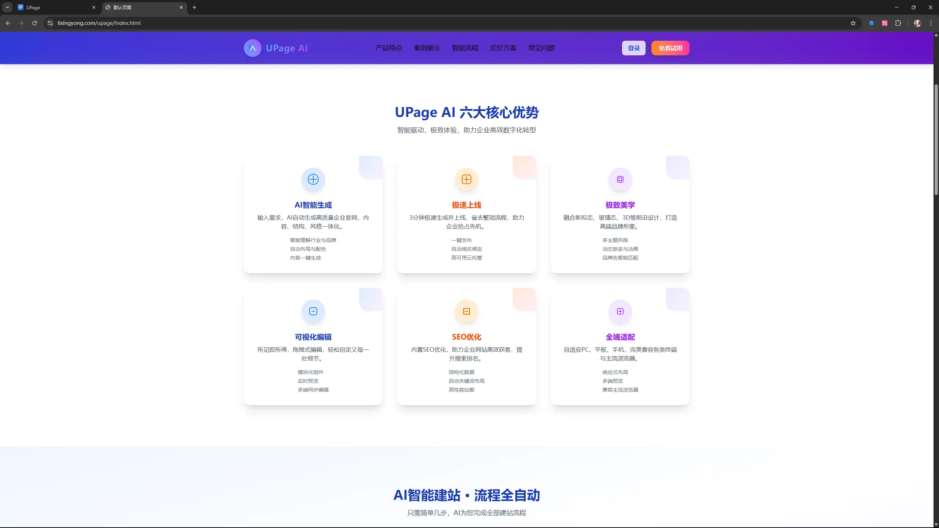Screen dimensions: 939x528
Task: Click the text 模块化组件
Action: click(x=310, y=372)
